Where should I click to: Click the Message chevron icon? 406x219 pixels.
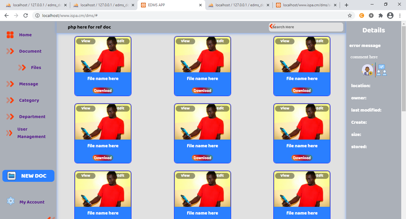(10, 84)
